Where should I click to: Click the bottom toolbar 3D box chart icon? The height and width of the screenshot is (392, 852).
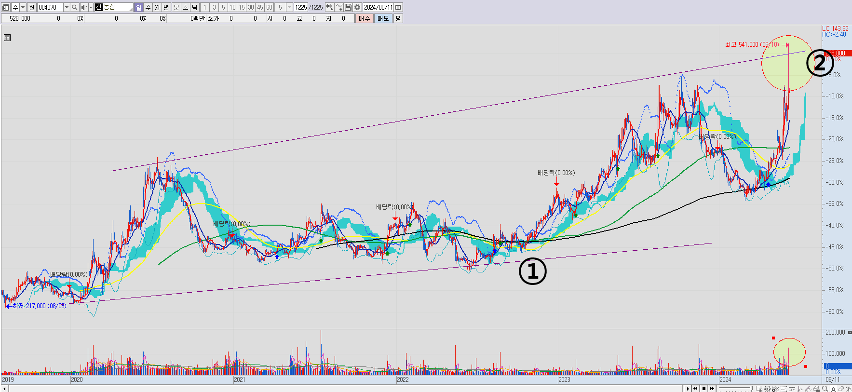click(x=816, y=388)
